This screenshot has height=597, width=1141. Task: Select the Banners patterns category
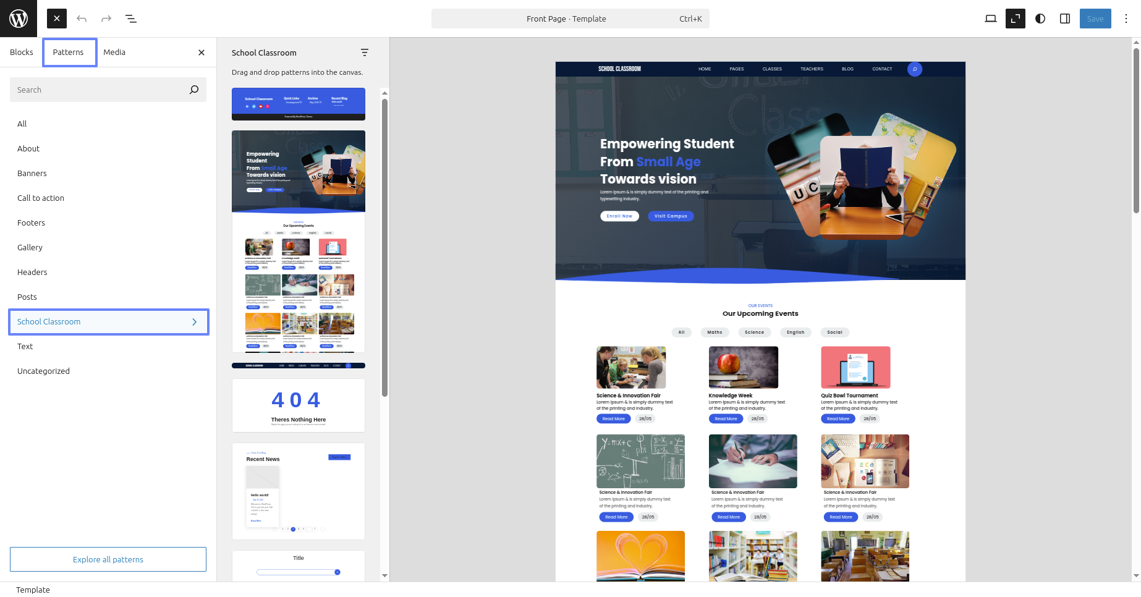pyautogui.click(x=108, y=173)
